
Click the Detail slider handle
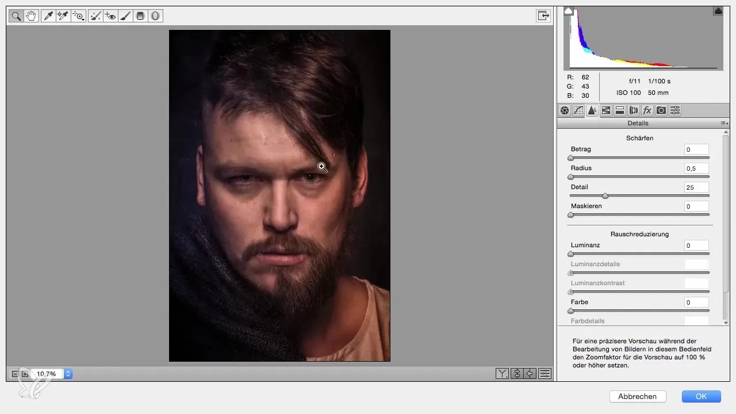pos(605,195)
